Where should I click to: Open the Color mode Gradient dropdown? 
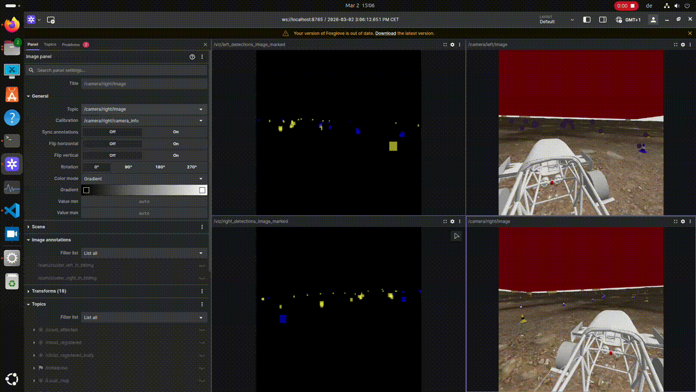click(144, 179)
